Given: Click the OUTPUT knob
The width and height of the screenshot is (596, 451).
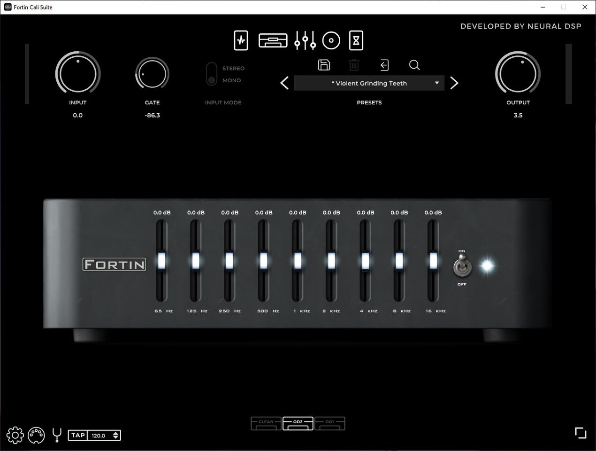Looking at the screenshot, I should pyautogui.click(x=518, y=74).
